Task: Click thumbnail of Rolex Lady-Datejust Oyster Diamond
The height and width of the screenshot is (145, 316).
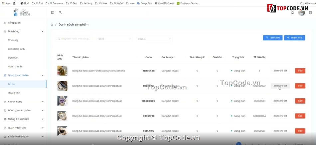Action: tap(62, 71)
